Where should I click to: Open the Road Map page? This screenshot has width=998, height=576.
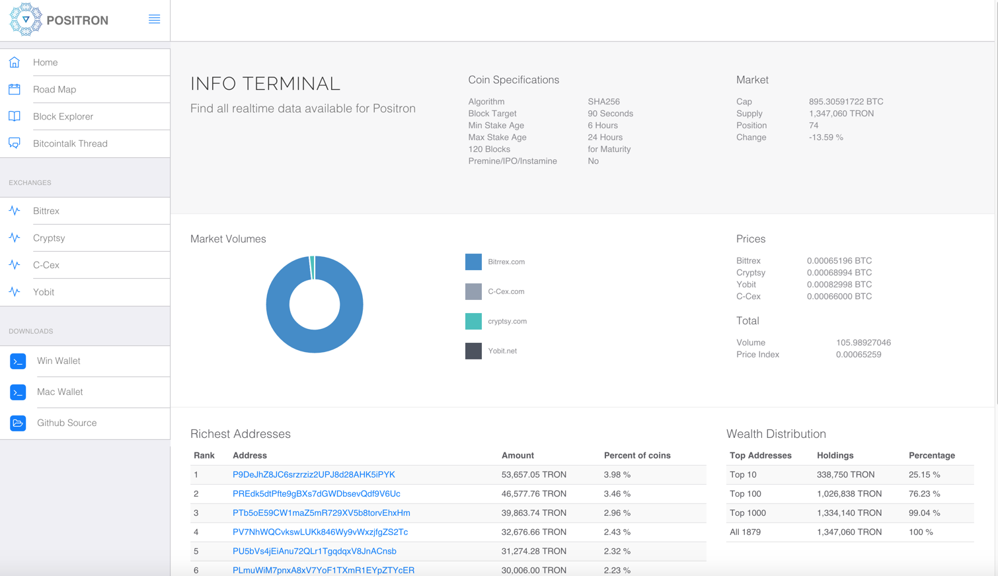[x=85, y=89]
